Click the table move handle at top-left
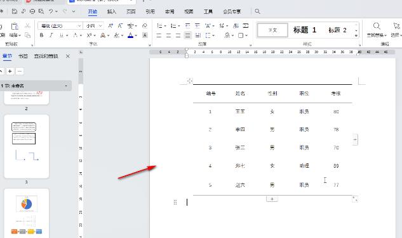 (190, 81)
